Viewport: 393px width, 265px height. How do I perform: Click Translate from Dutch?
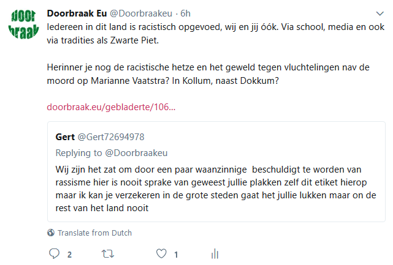coord(94,233)
